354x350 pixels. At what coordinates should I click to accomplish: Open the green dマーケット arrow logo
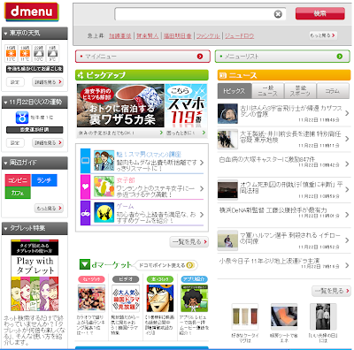click(85, 264)
